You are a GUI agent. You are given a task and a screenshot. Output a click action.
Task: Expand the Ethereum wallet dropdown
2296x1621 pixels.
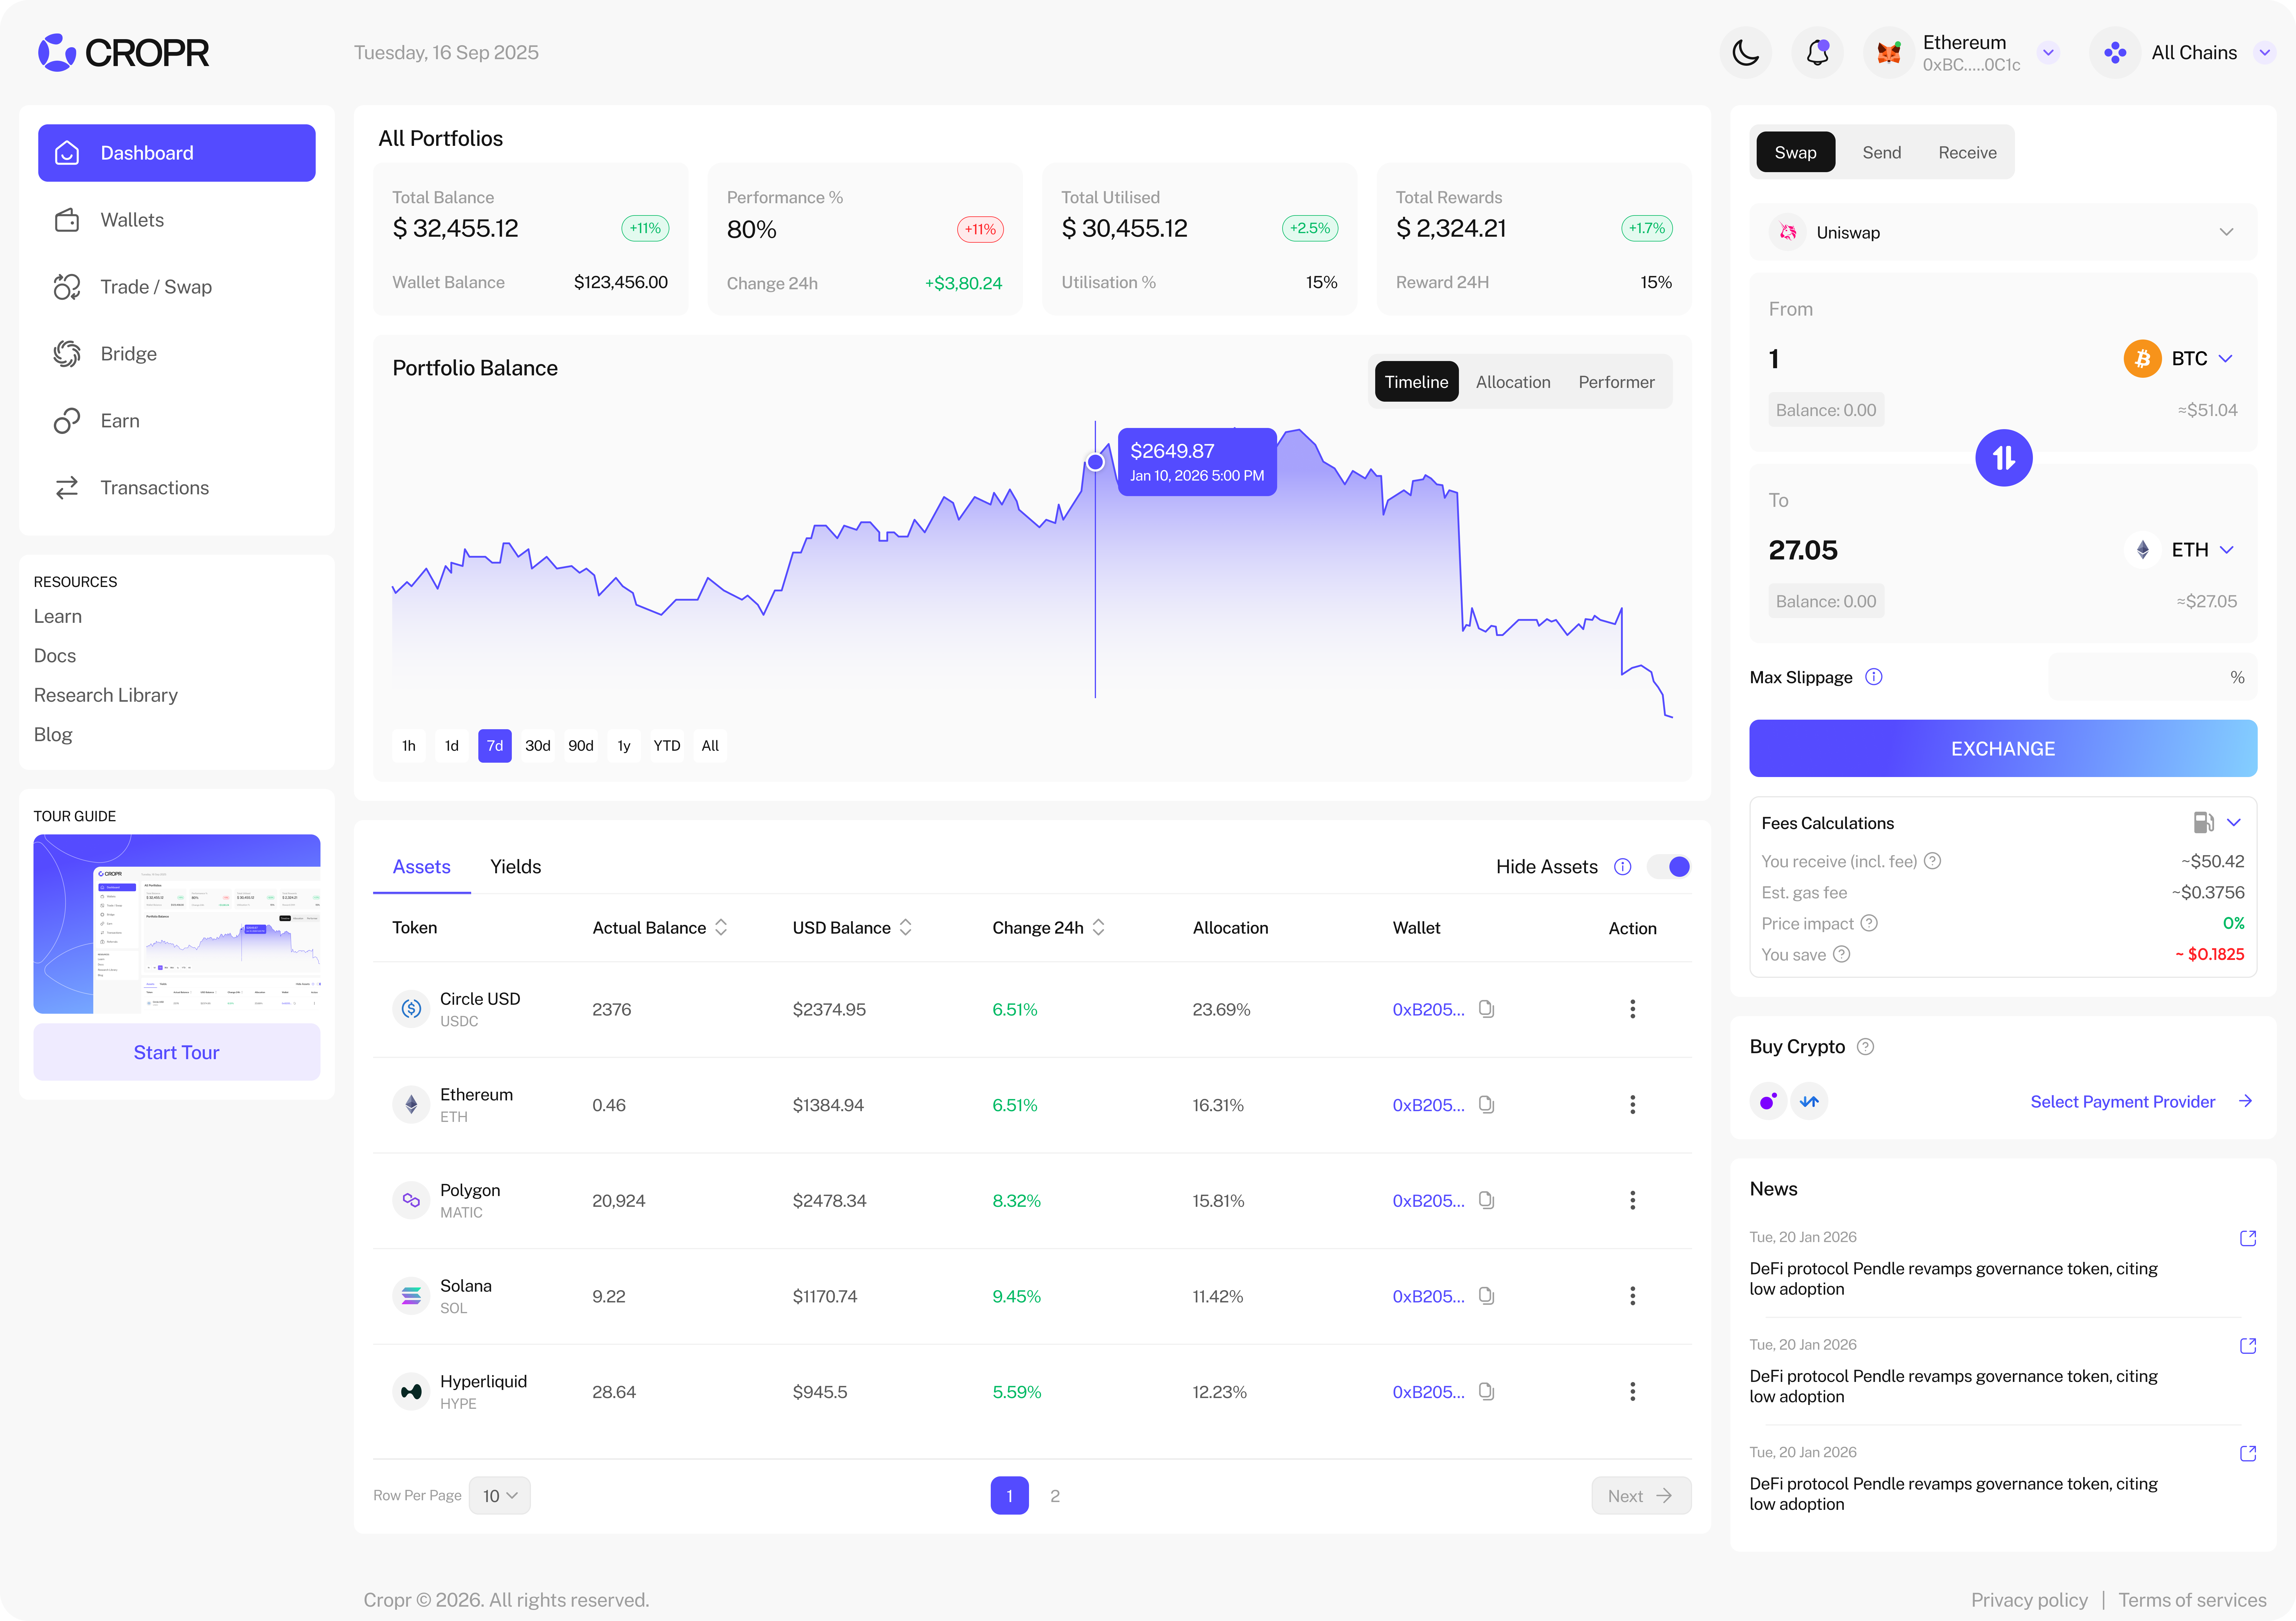point(2048,53)
